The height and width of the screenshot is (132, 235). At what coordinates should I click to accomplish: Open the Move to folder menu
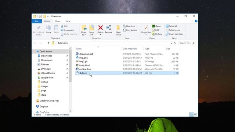click(84, 30)
